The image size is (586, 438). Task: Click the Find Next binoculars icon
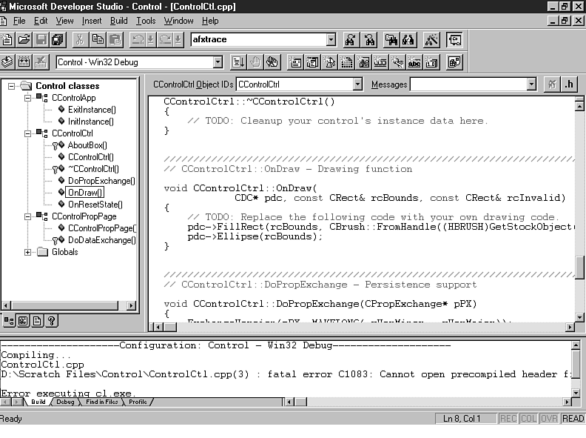pyautogui.click(x=350, y=40)
